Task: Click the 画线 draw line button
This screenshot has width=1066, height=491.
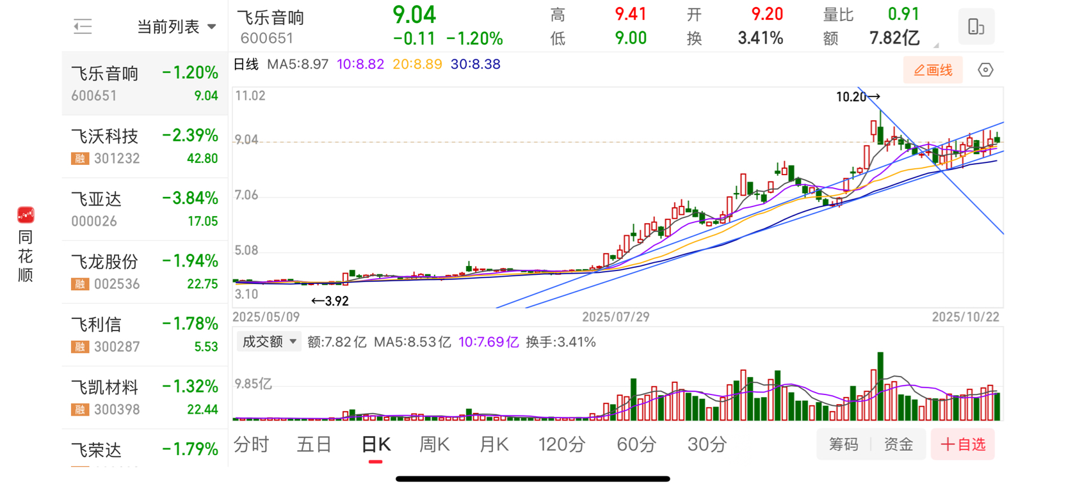Action: [x=933, y=70]
